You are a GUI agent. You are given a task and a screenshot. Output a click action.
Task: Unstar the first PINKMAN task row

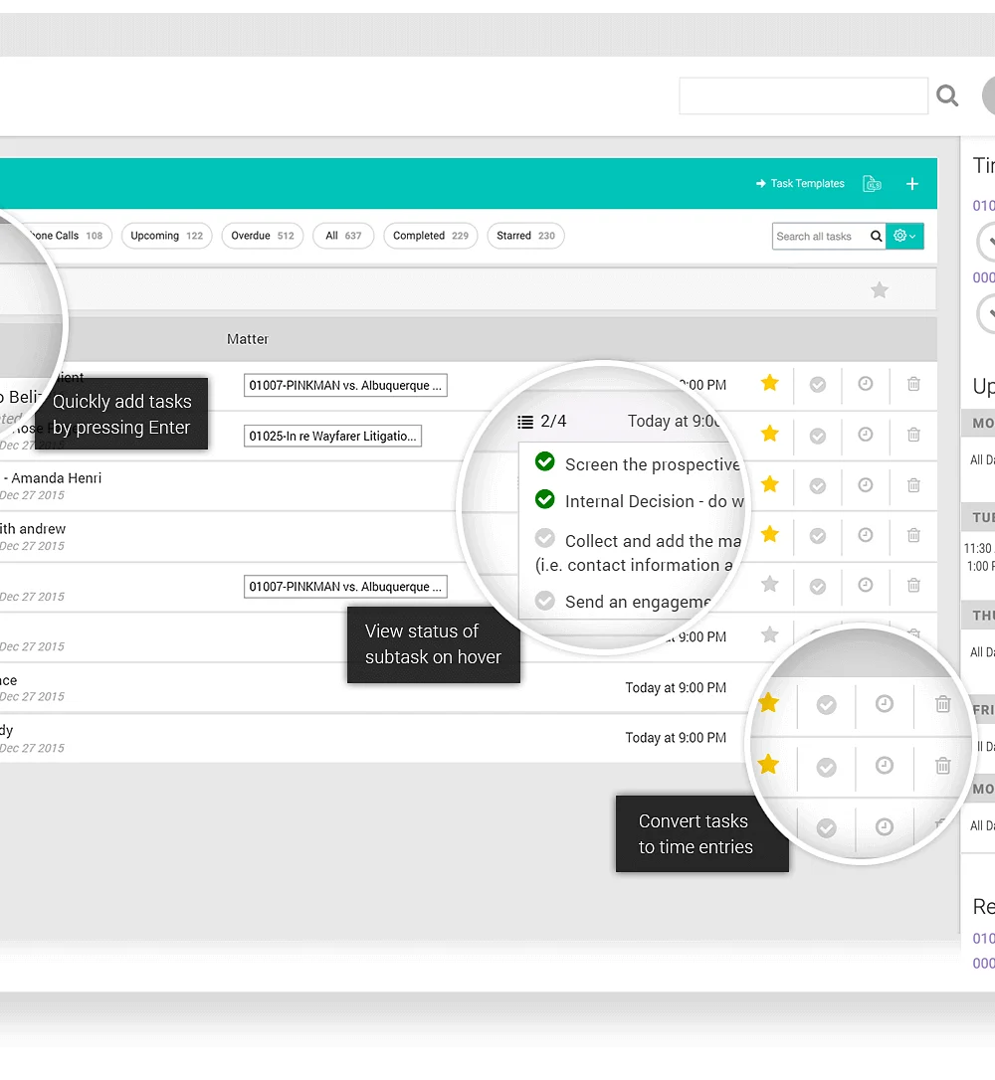click(770, 383)
